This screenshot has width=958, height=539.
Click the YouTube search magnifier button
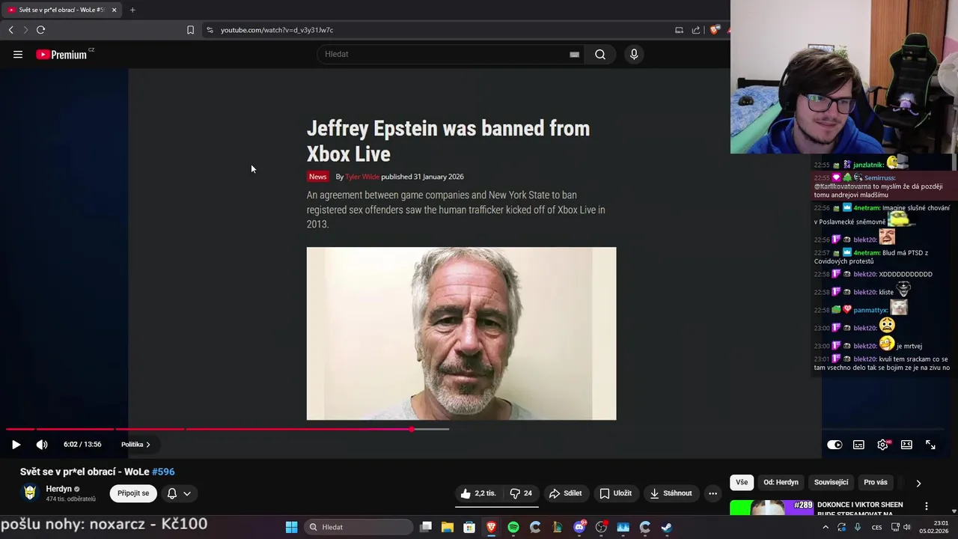coord(600,54)
